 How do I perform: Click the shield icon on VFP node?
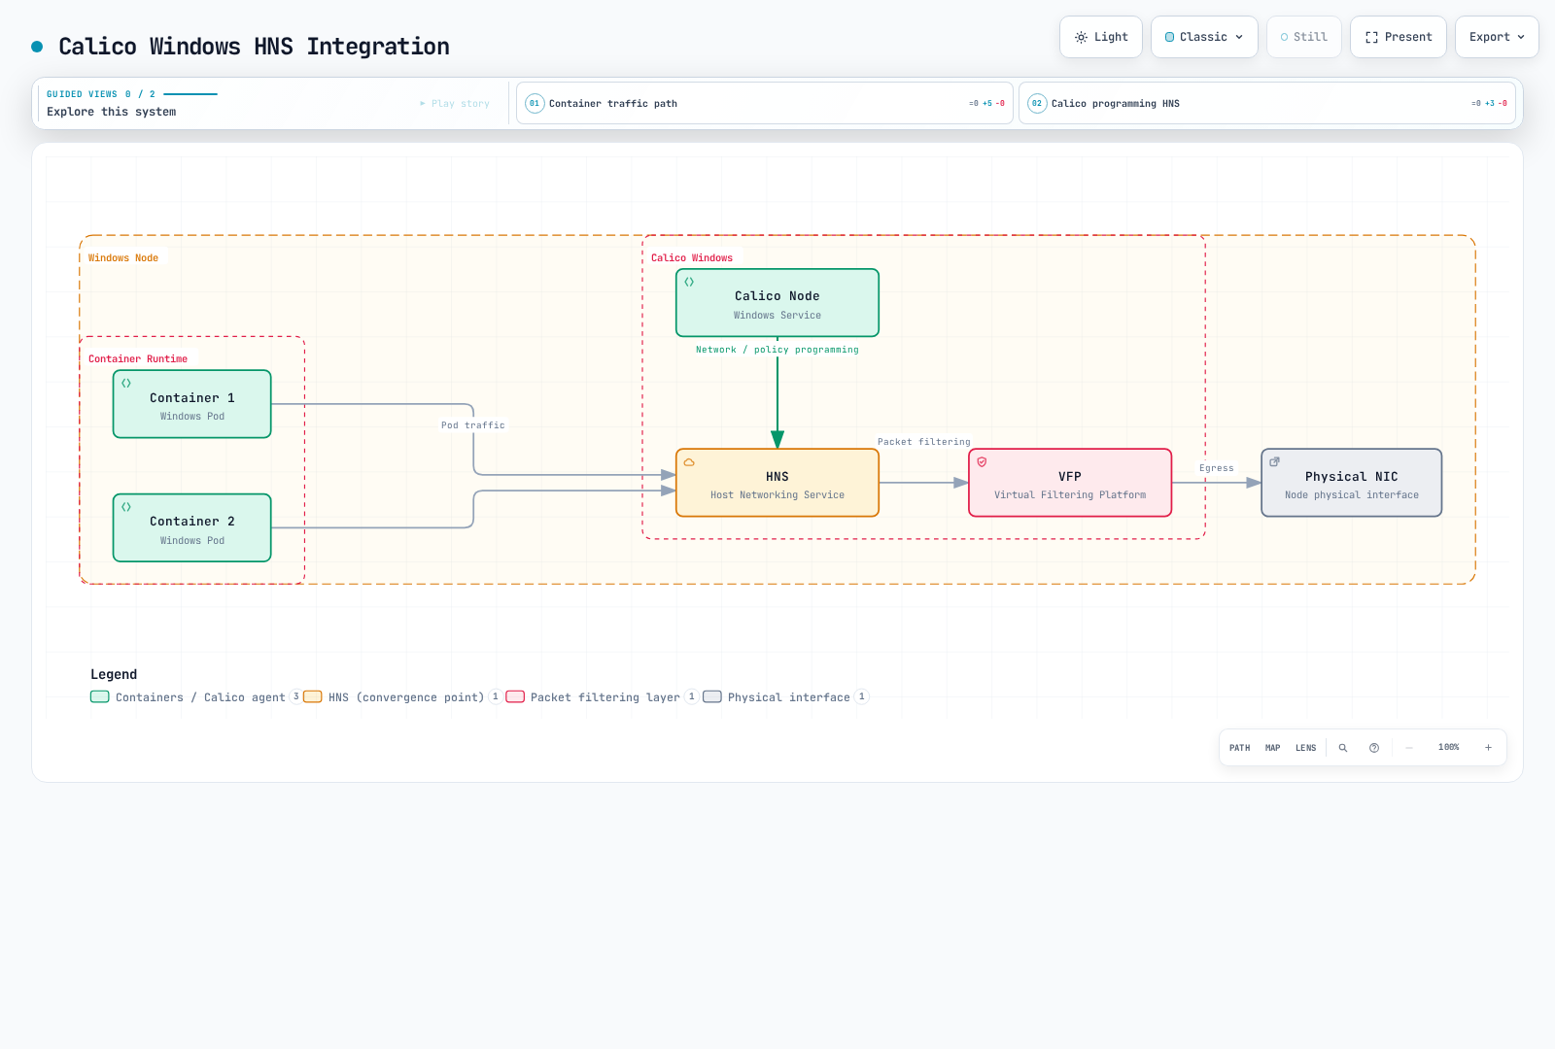982,462
